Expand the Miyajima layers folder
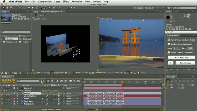Image resolution: width=197 pixels, height=111 pixels. pos(2,42)
